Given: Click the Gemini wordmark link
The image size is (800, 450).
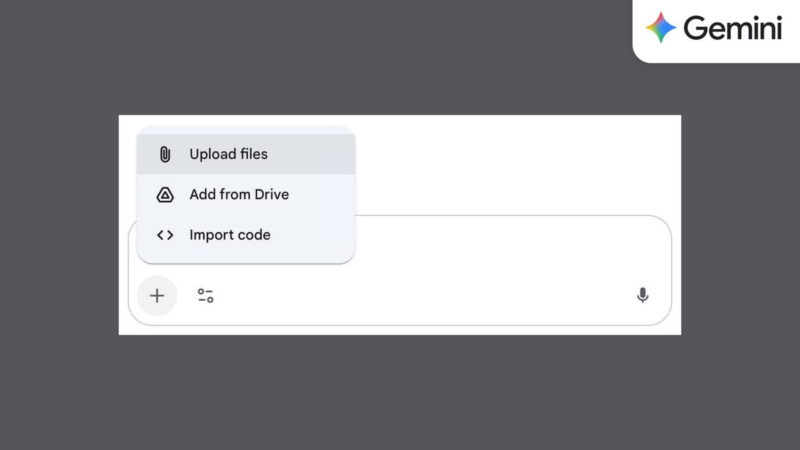Looking at the screenshot, I should pos(733,28).
